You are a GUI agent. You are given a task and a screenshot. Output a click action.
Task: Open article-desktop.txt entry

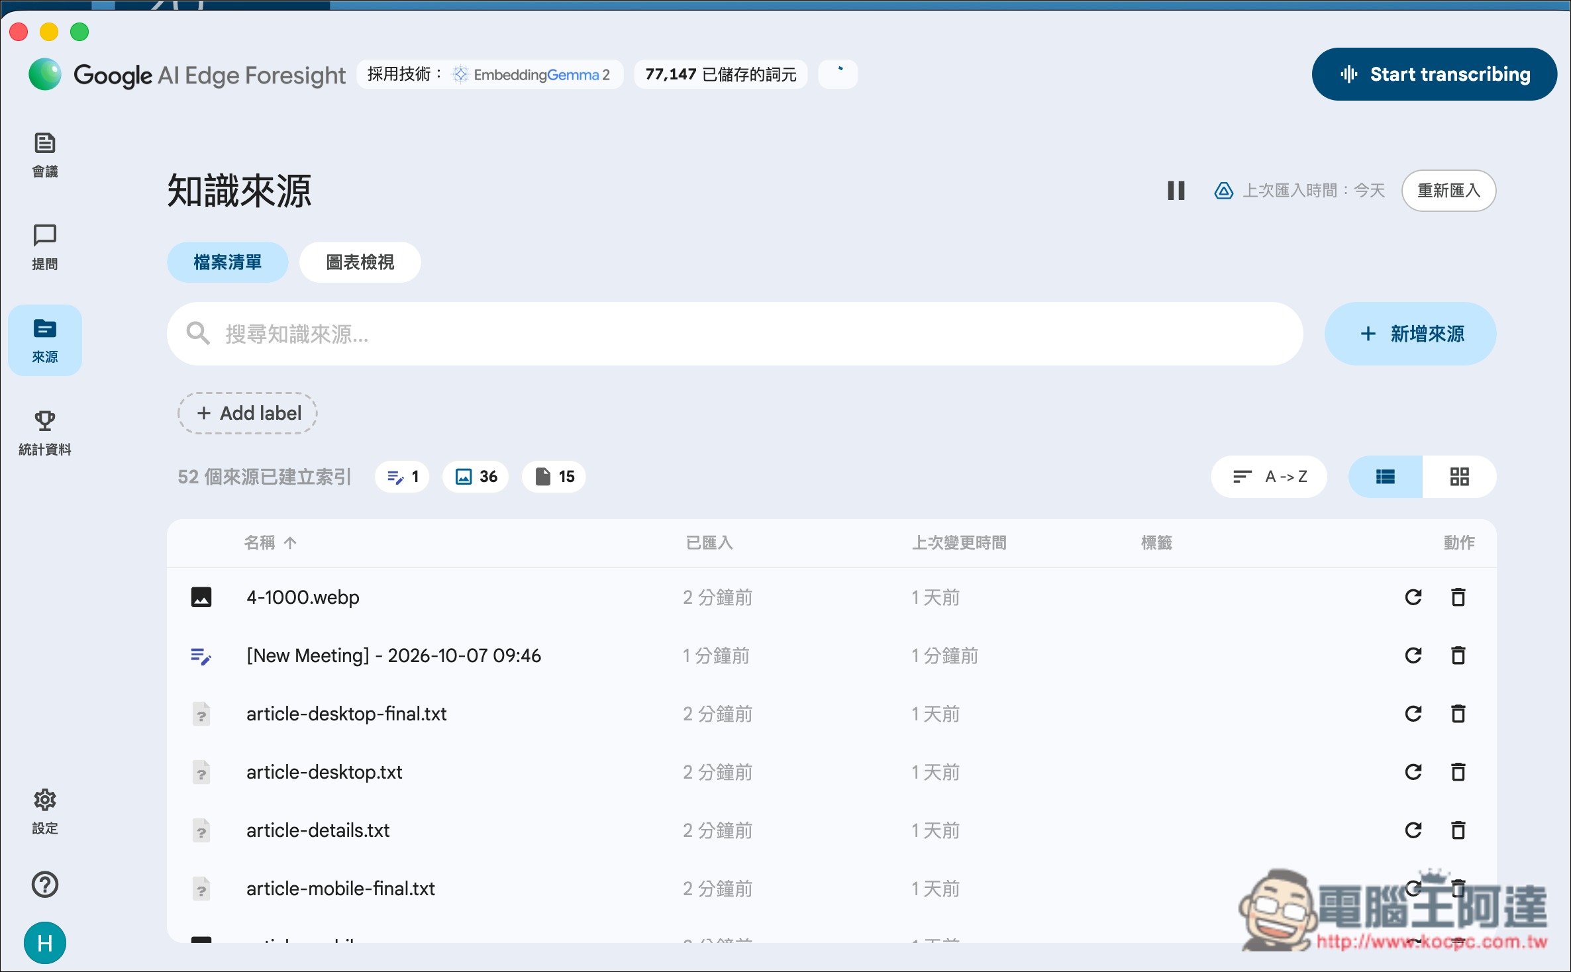(832, 772)
